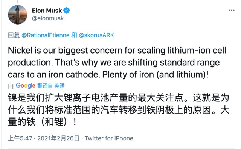Screen dimensions: 241x149
Task: Open the @skorusARK mention link
Action: point(96,35)
